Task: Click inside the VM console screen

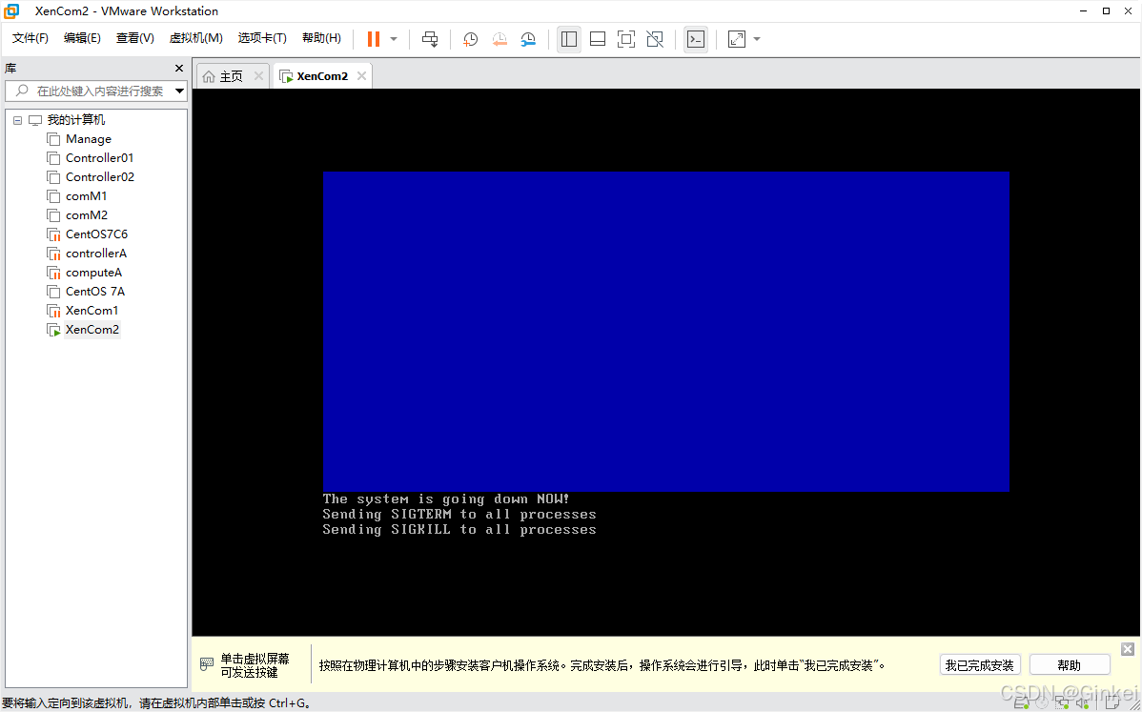Action: [665, 362]
